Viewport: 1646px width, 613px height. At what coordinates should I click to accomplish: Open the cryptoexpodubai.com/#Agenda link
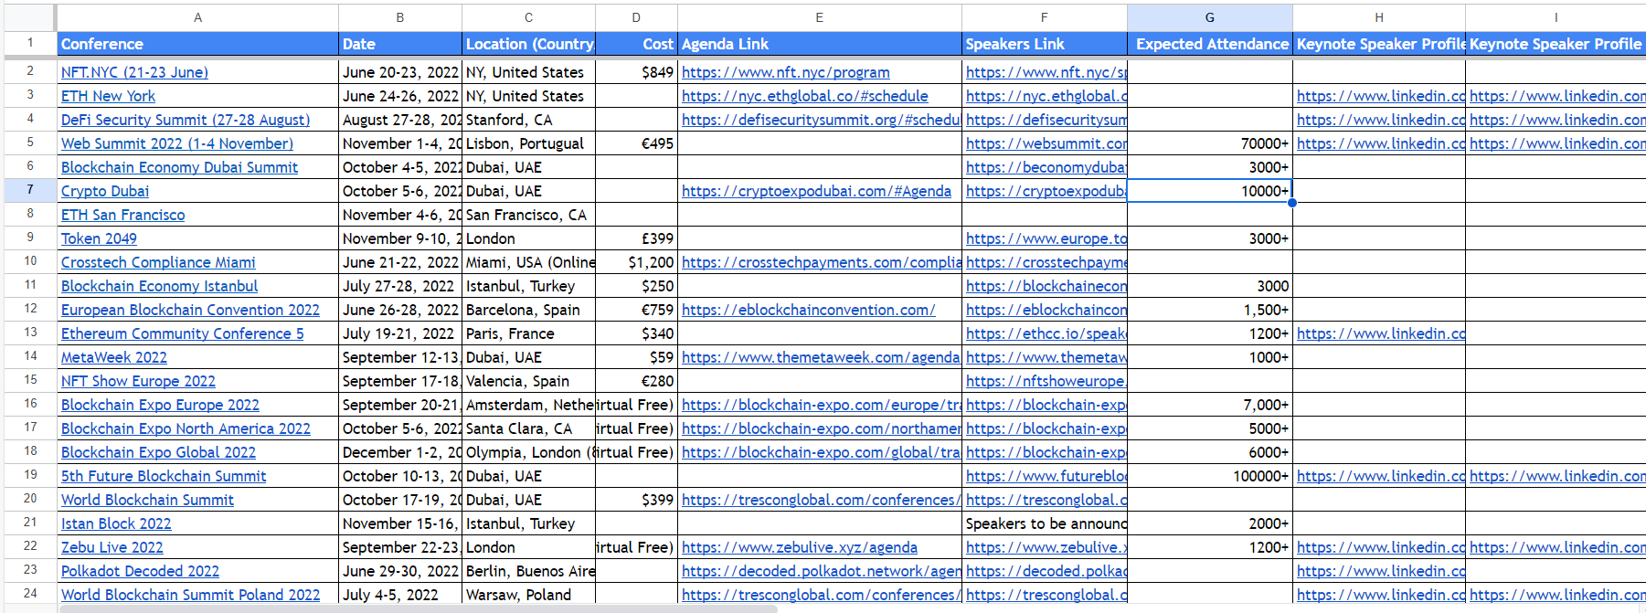pos(816,191)
